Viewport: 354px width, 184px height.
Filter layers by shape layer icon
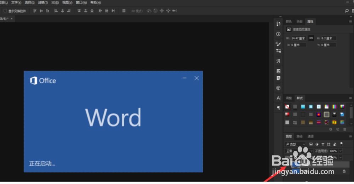point(329,144)
